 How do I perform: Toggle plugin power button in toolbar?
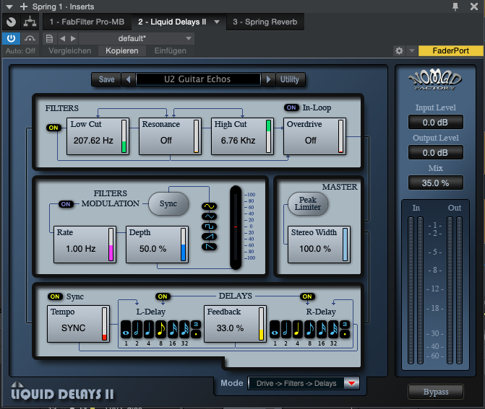12,38
